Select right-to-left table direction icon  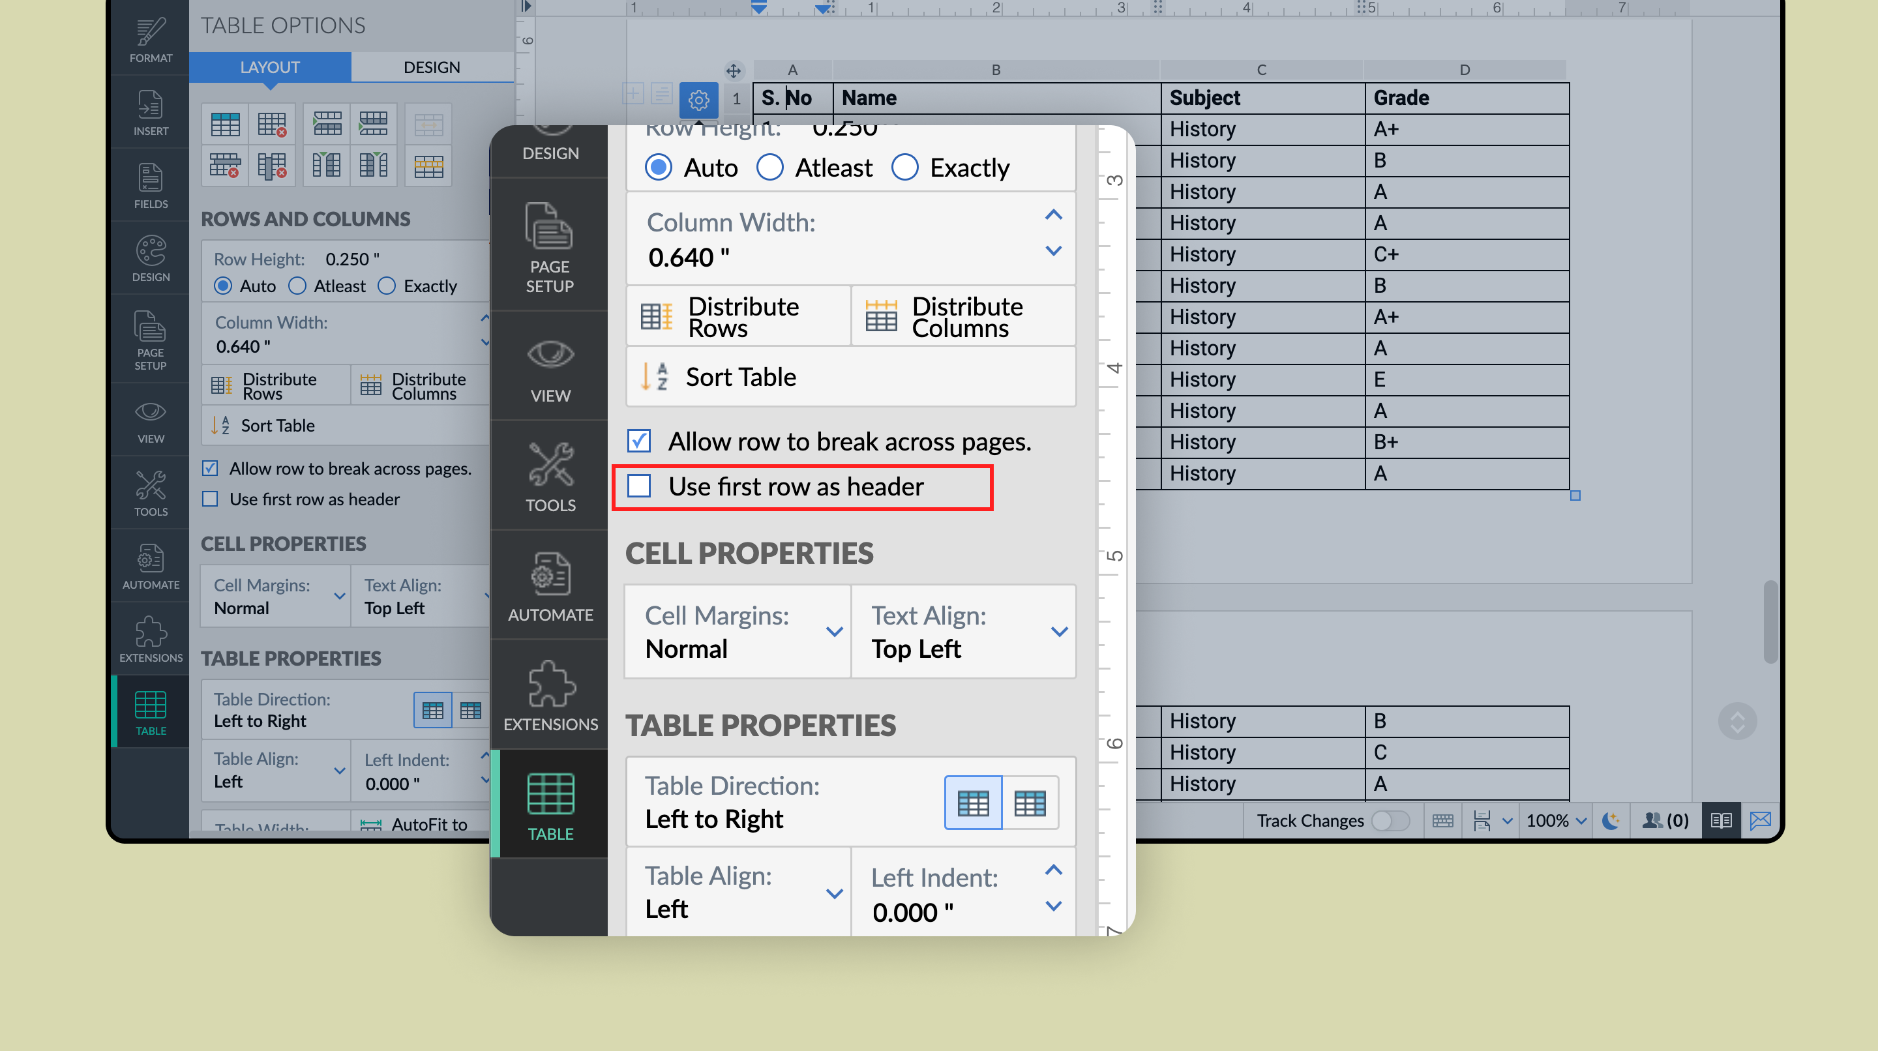(x=1030, y=803)
